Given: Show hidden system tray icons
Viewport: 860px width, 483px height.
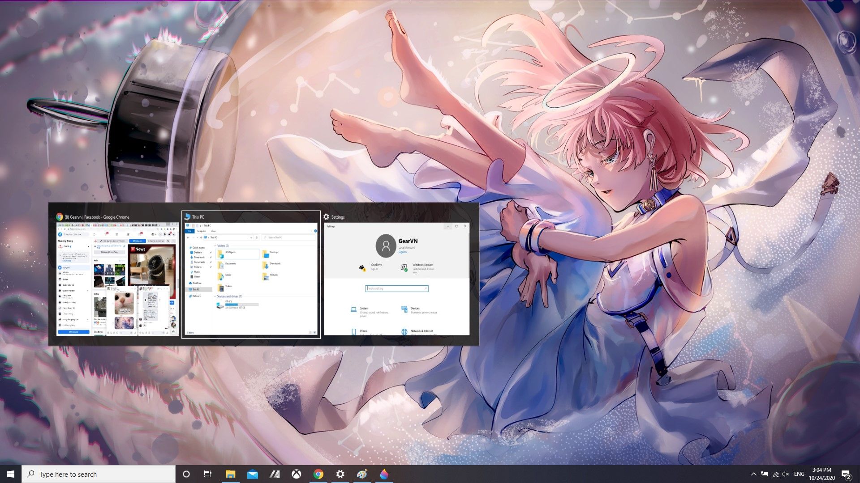Looking at the screenshot, I should [x=753, y=474].
